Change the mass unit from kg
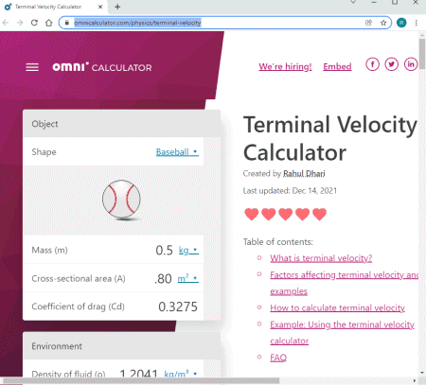Screen dimensions: 426x385 (188, 251)
